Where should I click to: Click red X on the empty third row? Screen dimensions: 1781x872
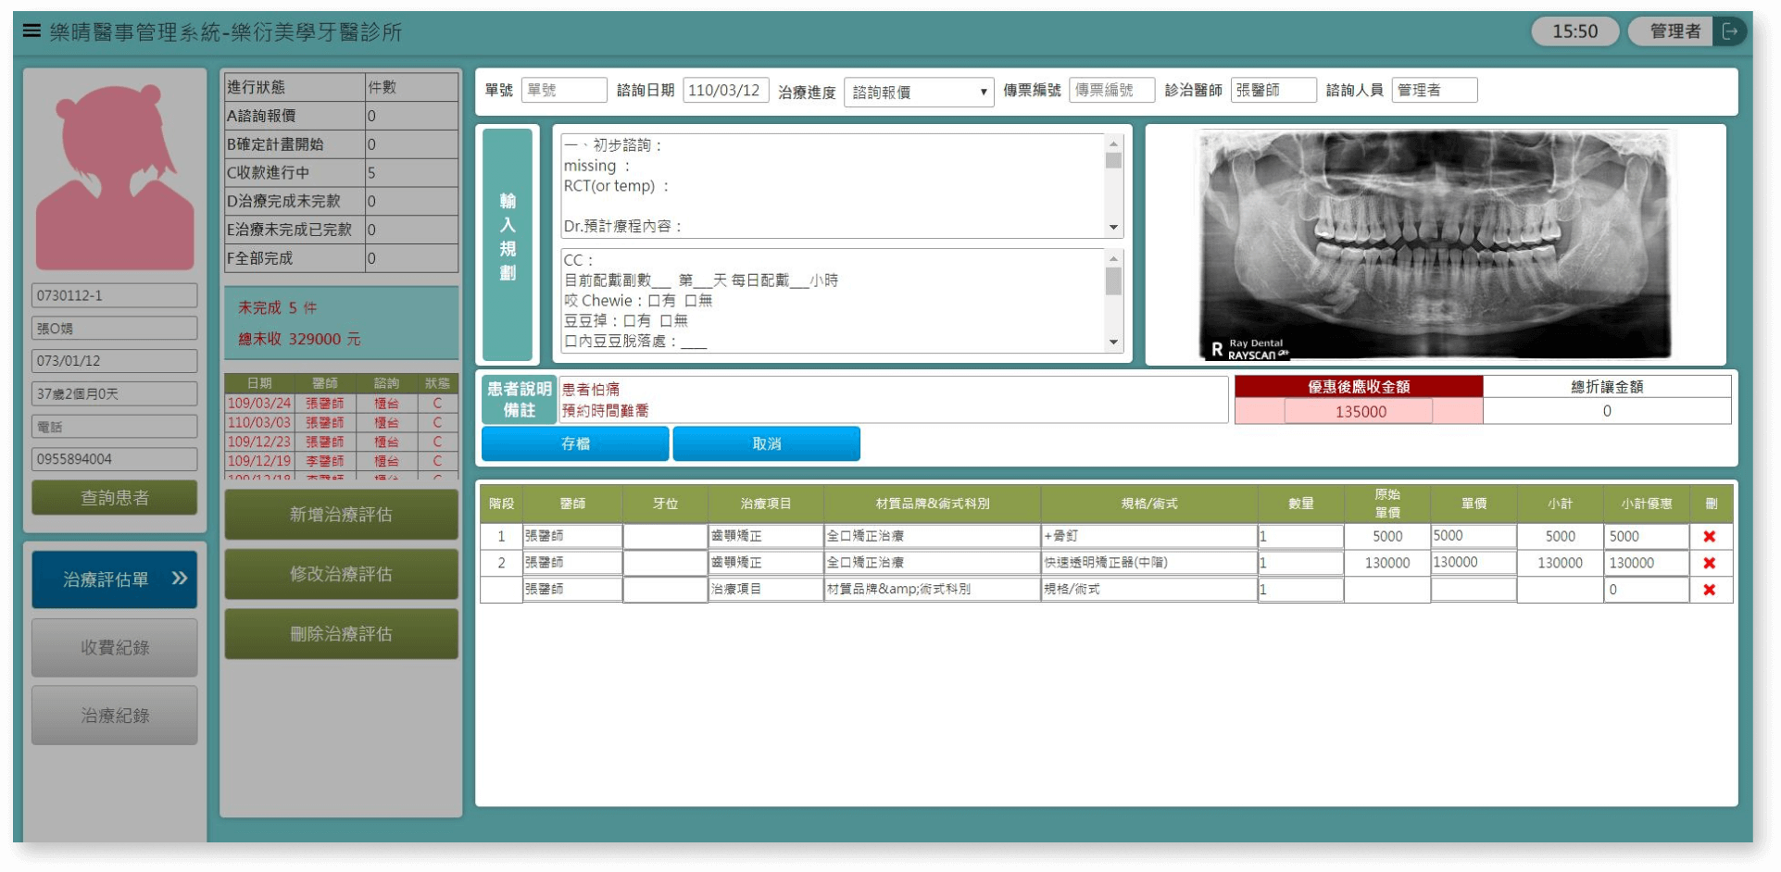1709,590
